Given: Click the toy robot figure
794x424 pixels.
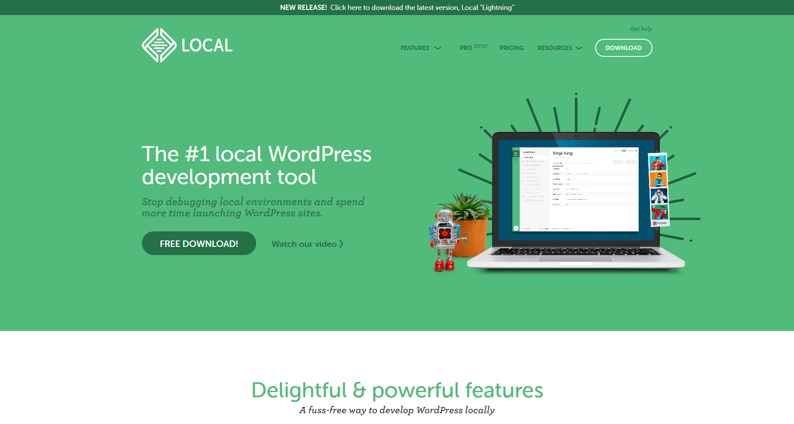Looking at the screenshot, I should click(445, 239).
